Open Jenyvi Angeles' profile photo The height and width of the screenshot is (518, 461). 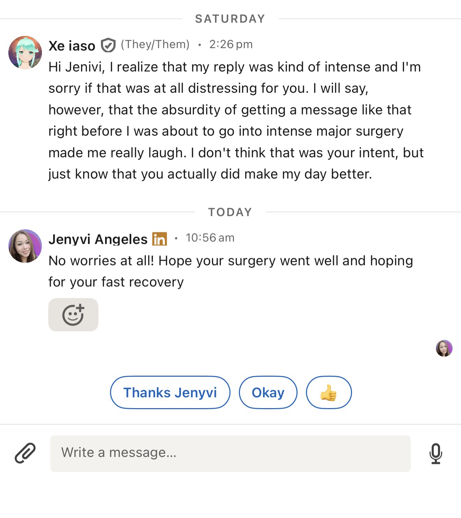tap(25, 246)
